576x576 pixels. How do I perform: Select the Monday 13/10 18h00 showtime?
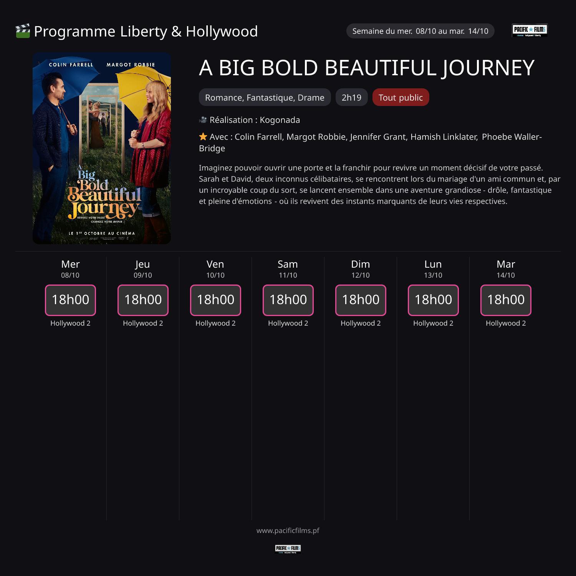click(433, 300)
